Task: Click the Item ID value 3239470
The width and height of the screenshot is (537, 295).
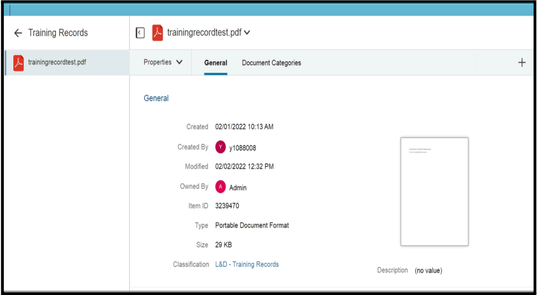Action: point(227,206)
